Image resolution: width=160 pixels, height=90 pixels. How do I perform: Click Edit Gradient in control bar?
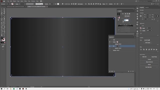click(x=80, y=4)
